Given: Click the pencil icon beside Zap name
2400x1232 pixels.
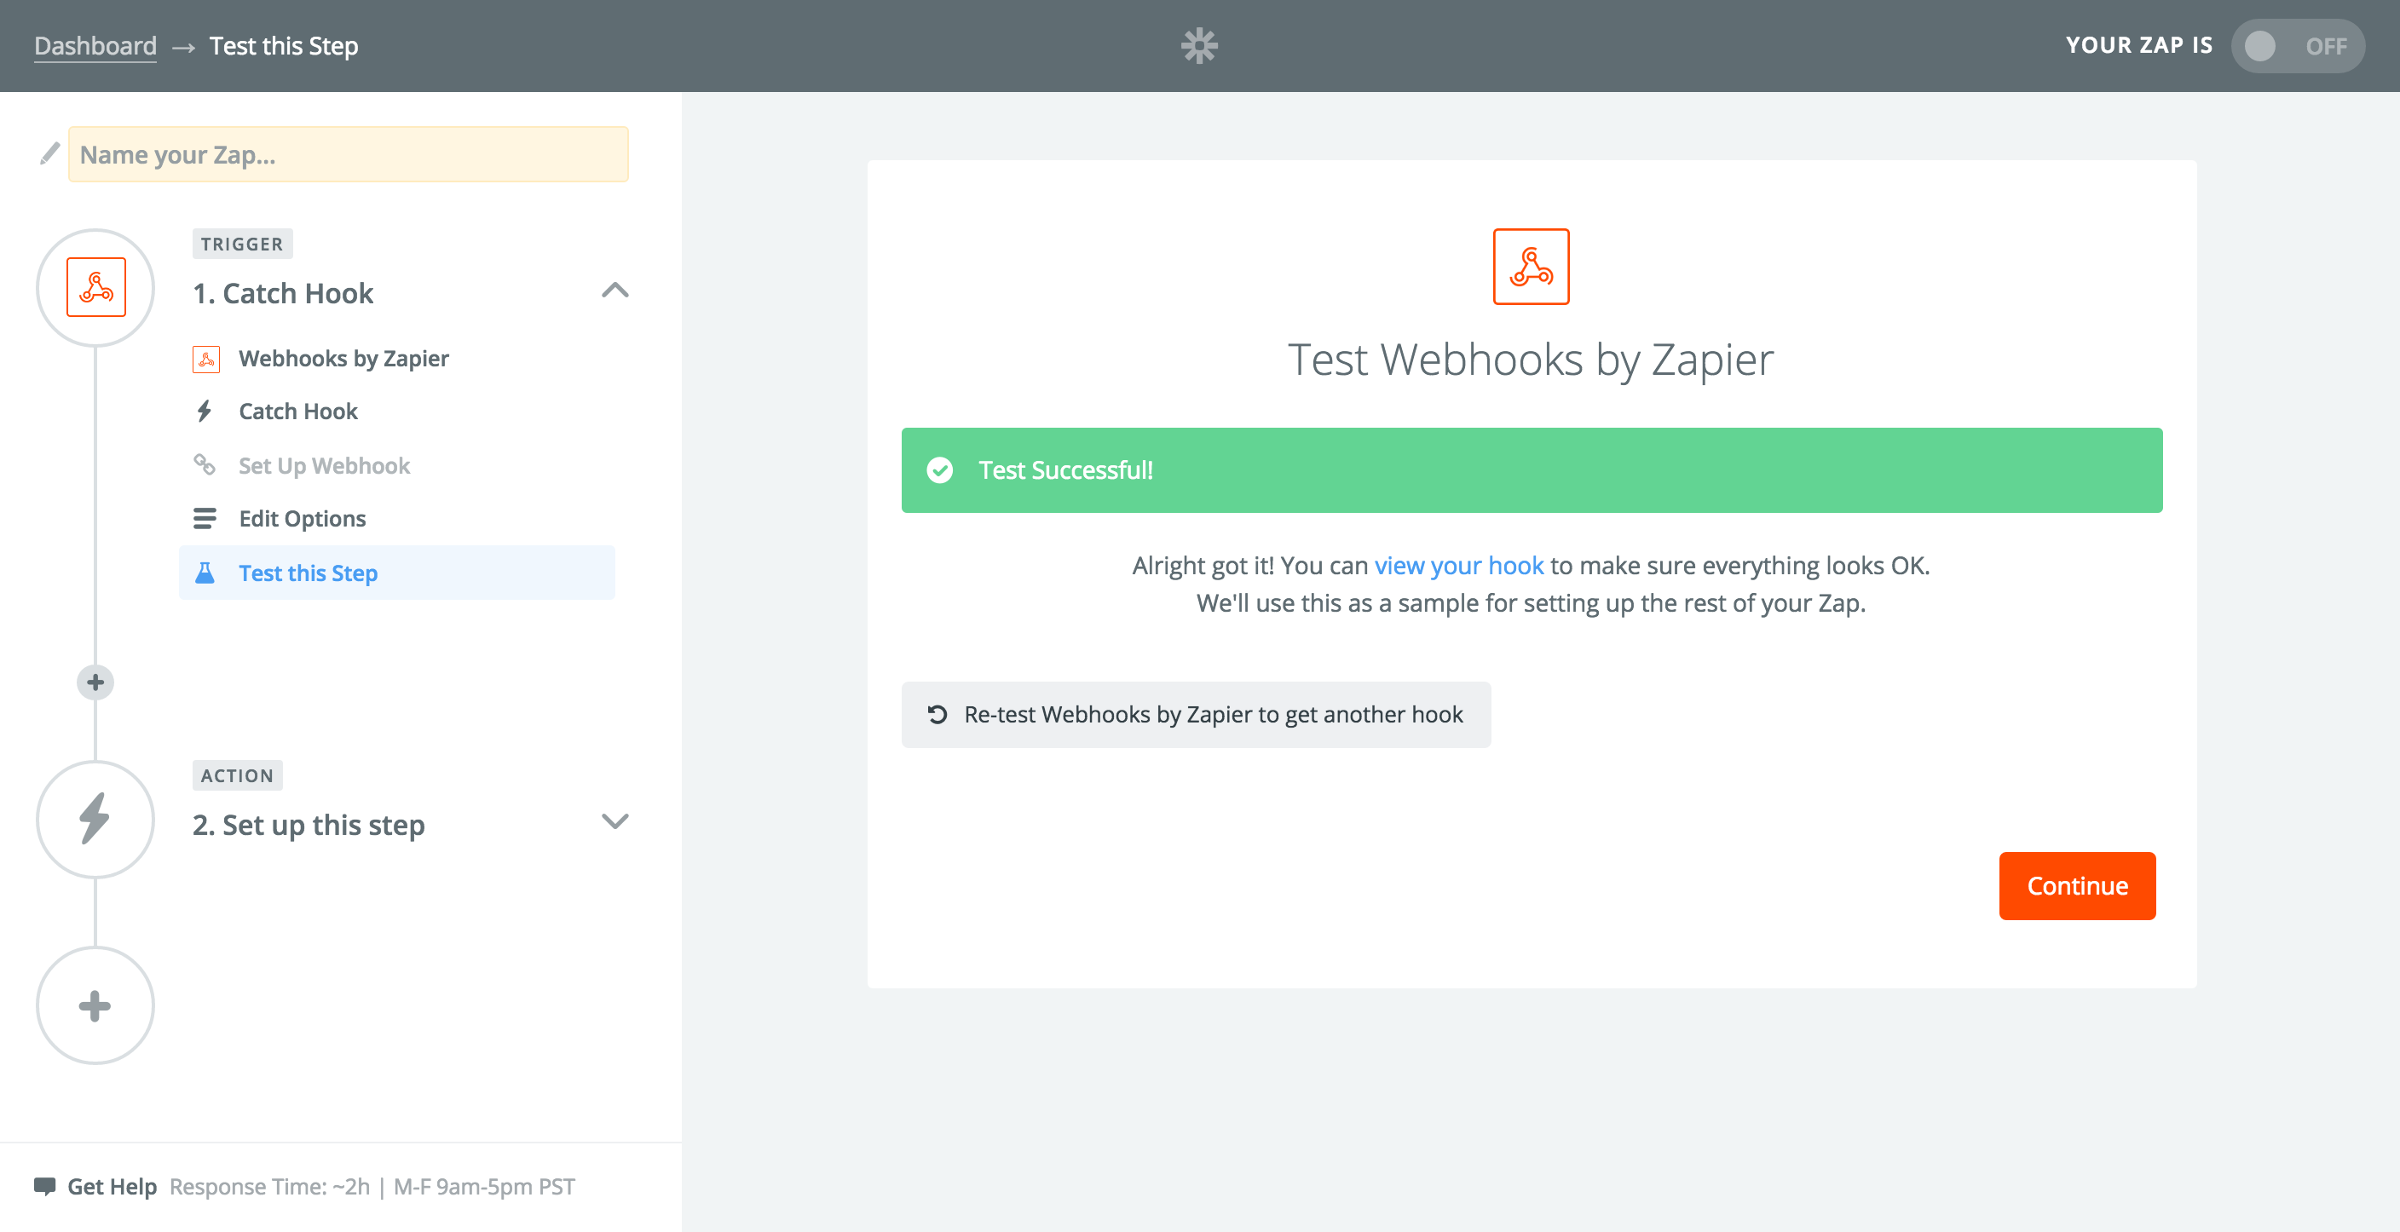Looking at the screenshot, I should (49, 153).
